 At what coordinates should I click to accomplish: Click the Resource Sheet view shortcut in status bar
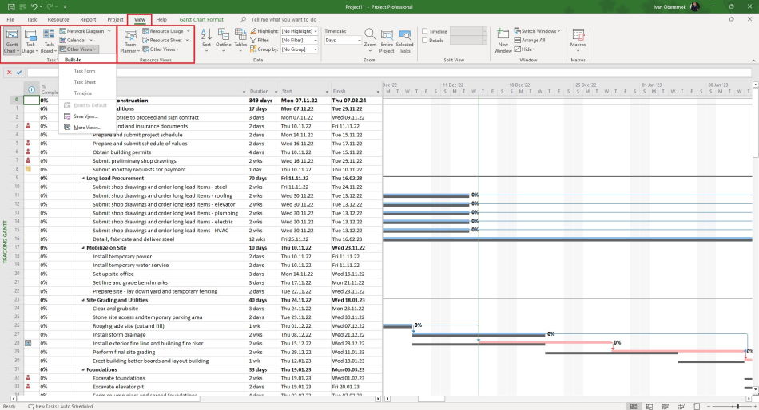coord(681,407)
